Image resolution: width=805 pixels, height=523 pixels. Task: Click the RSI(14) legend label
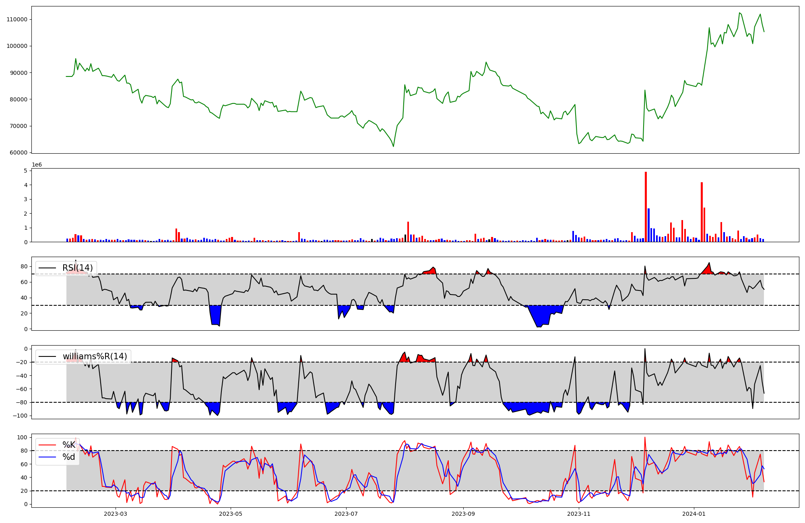point(77,268)
